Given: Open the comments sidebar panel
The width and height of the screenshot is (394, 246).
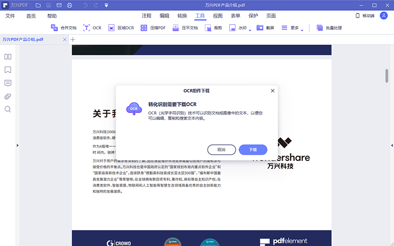Looking at the screenshot, I should point(8,83).
